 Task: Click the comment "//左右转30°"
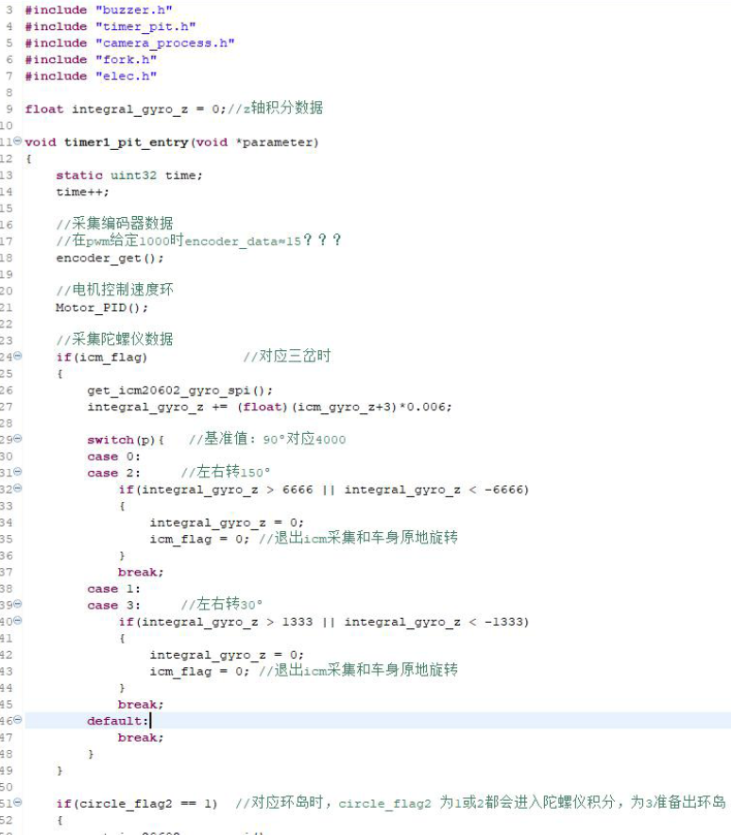coord(222,604)
